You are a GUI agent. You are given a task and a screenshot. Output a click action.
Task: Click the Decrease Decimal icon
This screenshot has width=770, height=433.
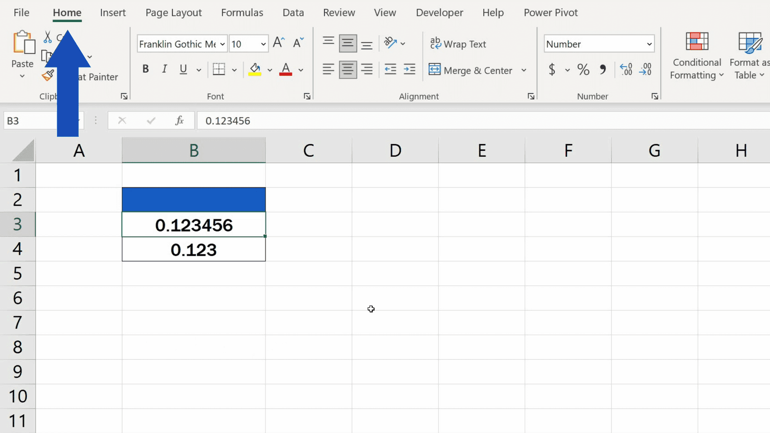[646, 69]
